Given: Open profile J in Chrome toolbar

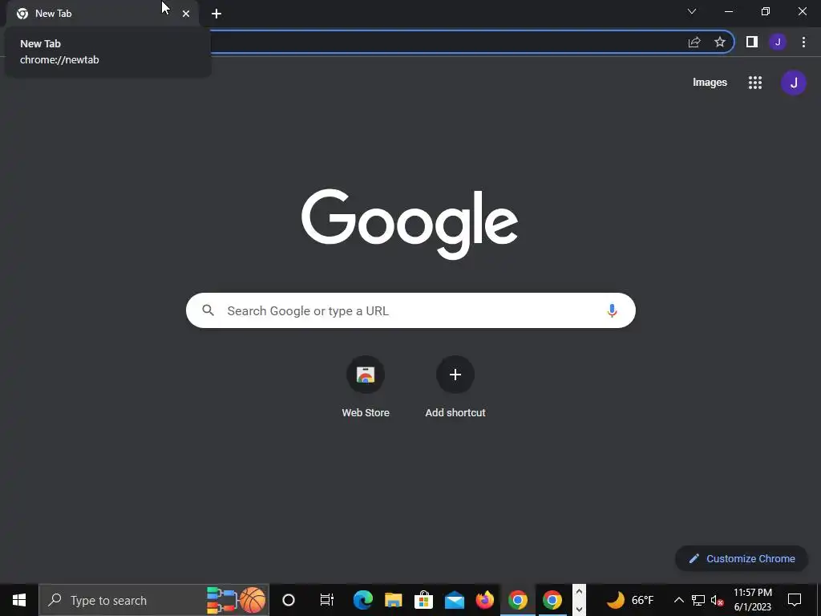Looking at the screenshot, I should pos(778,42).
